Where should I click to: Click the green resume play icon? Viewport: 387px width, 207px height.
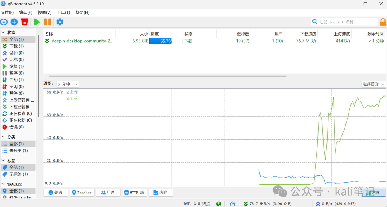tap(37, 22)
